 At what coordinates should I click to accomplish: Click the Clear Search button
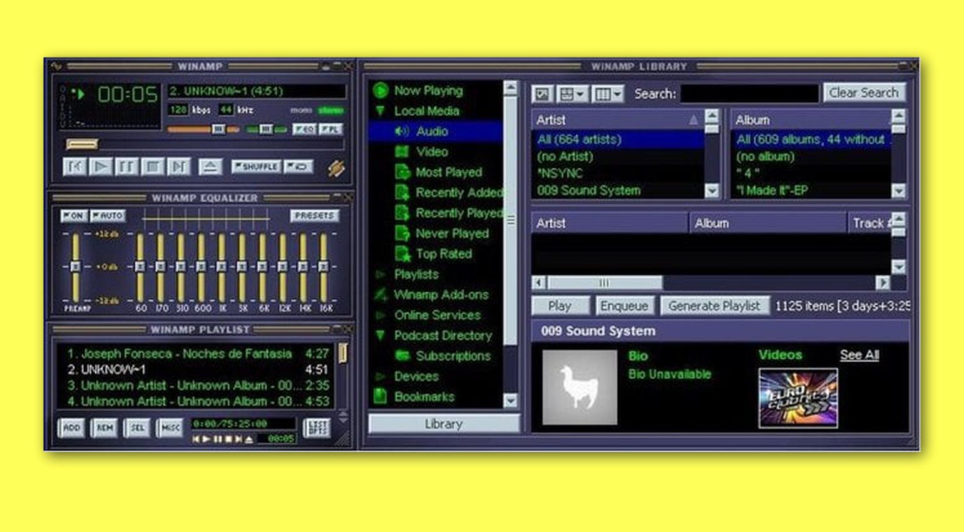864,93
